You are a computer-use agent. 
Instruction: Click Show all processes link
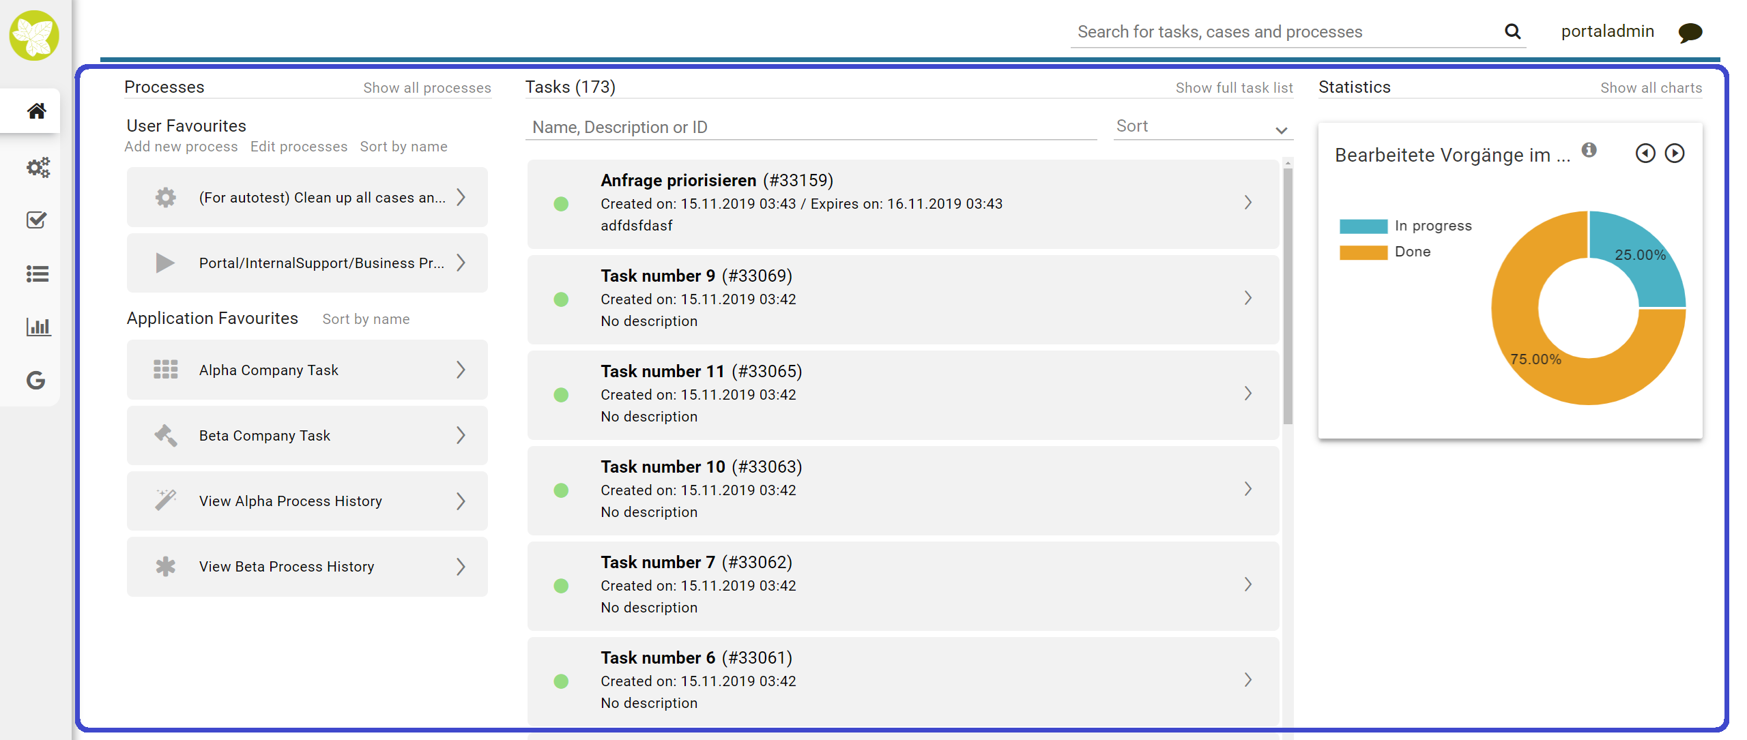click(427, 88)
